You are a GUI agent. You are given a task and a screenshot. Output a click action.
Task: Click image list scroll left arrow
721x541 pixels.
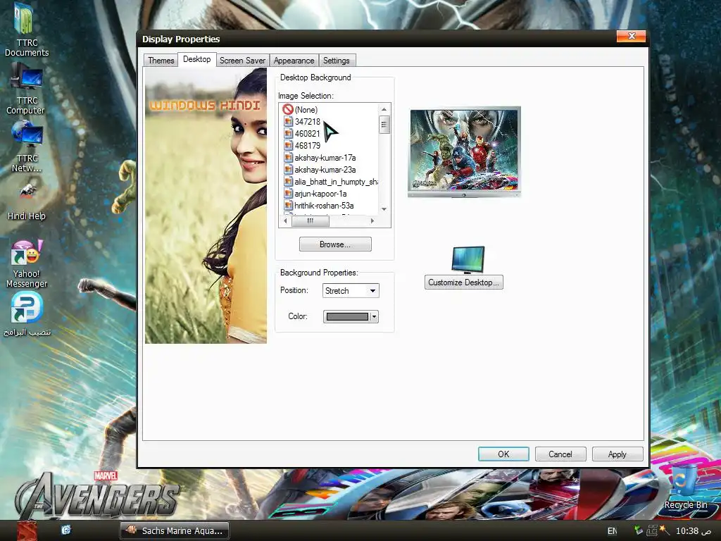[x=286, y=220]
